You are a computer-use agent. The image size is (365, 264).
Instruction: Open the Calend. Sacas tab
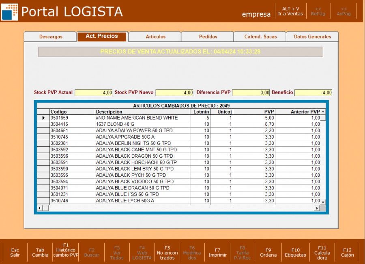[260, 36]
